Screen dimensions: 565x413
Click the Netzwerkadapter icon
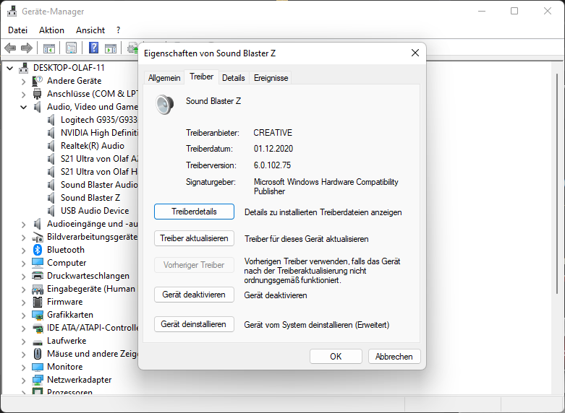coord(38,380)
